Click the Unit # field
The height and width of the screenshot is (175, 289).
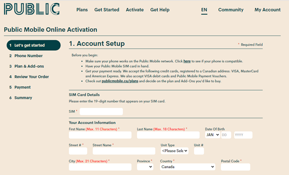(199, 151)
